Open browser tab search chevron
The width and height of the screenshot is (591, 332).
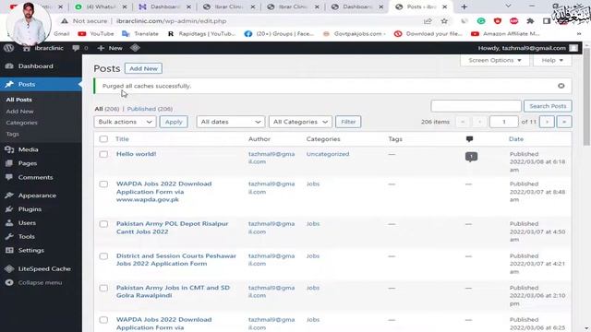pyautogui.click(x=508, y=6)
